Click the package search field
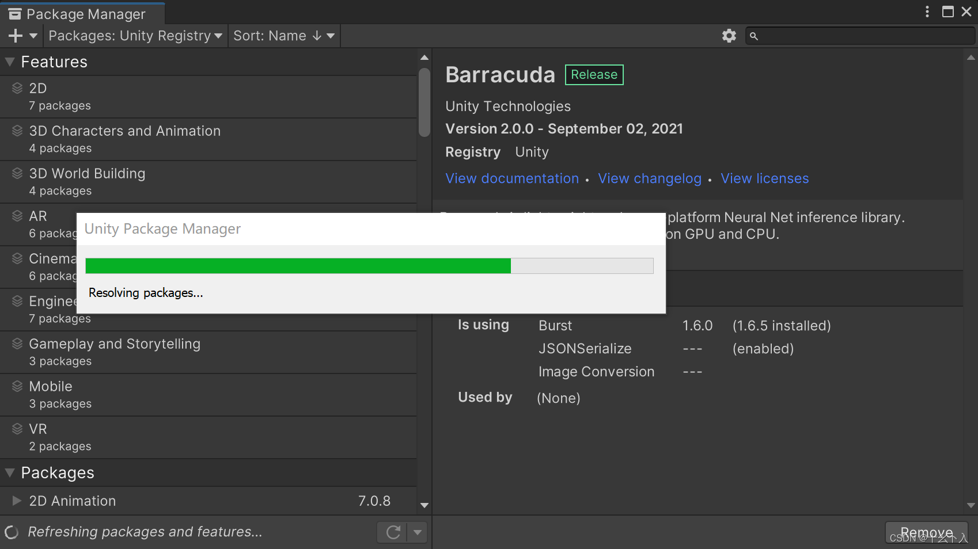Screen dimensions: 978x549 click(860, 36)
